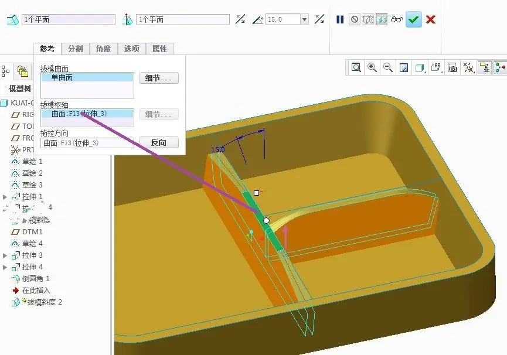
Task: Flip the draft angle direction icon
Action: pos(319,19)
